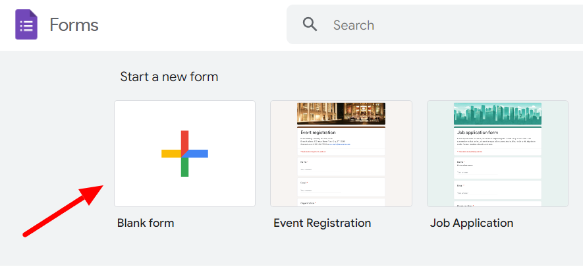Click the magnifying glass search icon

(x=310, y=24)
